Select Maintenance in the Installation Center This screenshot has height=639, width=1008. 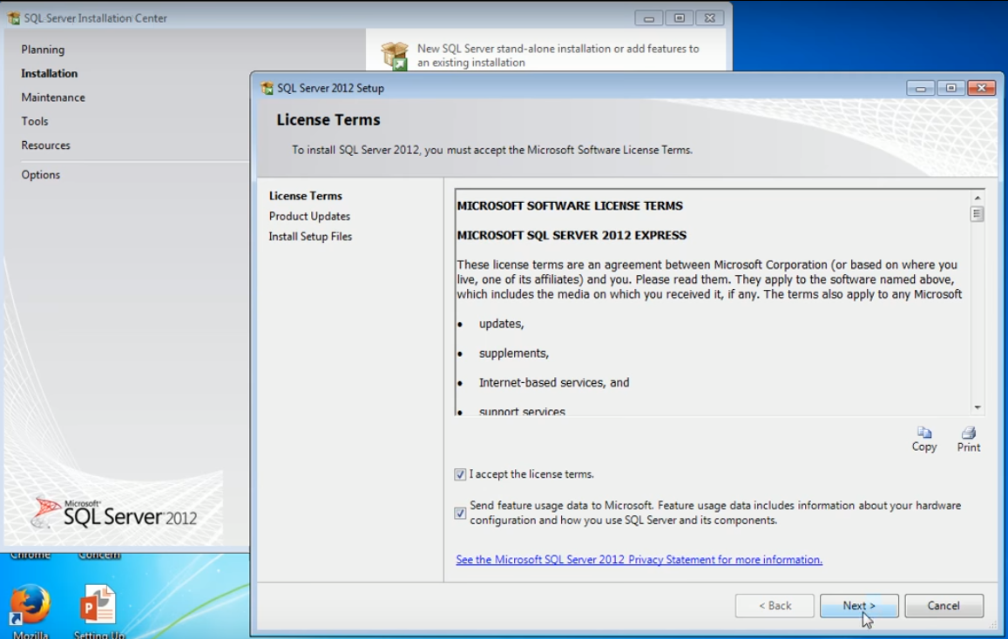click(x=53, y=97)
